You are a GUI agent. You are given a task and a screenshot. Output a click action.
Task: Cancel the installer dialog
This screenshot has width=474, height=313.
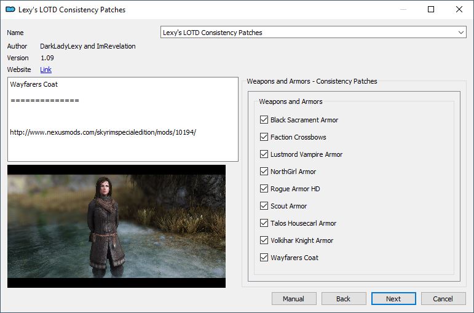[443, 299]
